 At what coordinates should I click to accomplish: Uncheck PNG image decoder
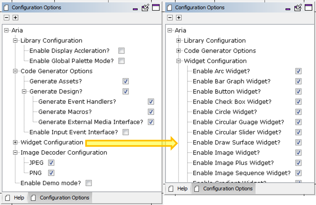tap(51, 173)
